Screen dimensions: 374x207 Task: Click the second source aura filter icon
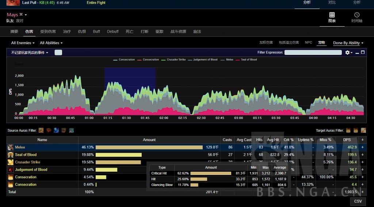[x=49, y=130]
